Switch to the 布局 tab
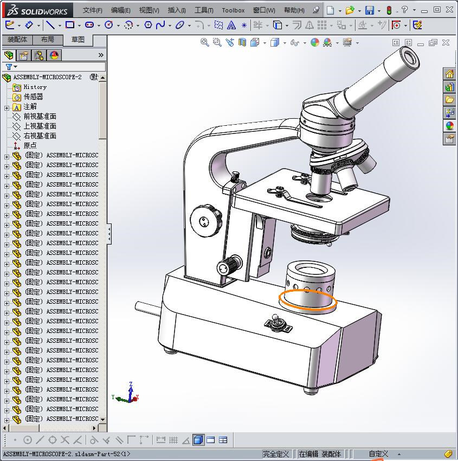This screenshot has width=458, height=461. click(48, 40)
